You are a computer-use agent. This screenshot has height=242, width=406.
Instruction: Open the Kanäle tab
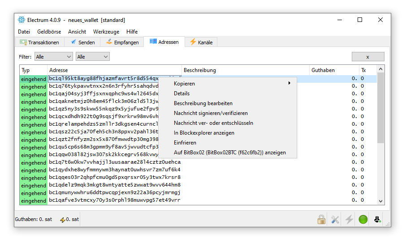(x=201, y=42)
